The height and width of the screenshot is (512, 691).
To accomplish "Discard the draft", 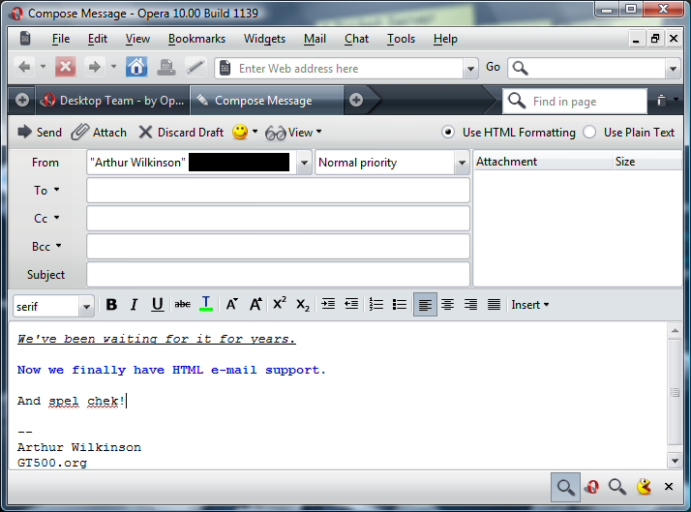I will tap(181, 133).
